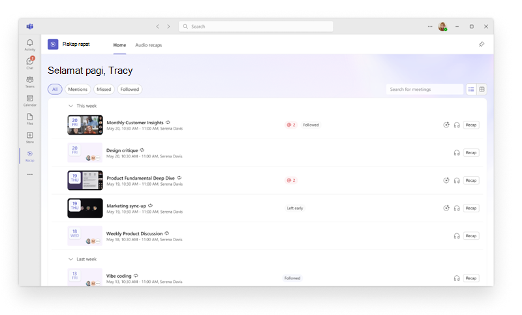Open Teams in the left sidebar
The image size is (522, 315).
pyautogui.click(x=29, y=82)
